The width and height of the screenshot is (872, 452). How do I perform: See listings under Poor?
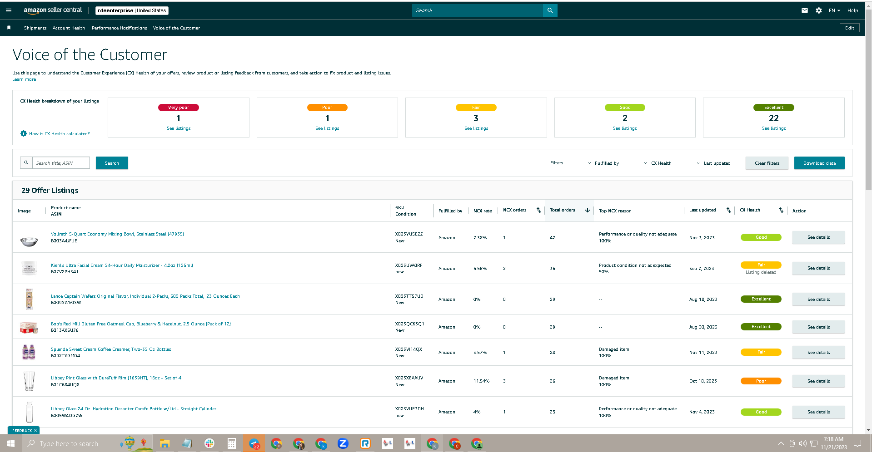coord(327,128)
